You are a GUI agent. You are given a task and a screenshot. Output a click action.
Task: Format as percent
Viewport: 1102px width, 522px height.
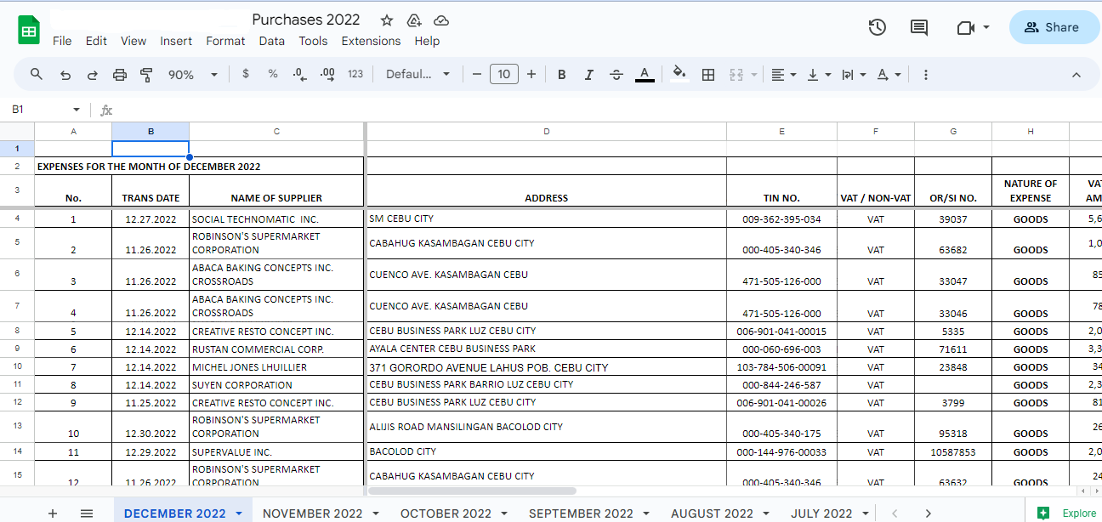273,74
